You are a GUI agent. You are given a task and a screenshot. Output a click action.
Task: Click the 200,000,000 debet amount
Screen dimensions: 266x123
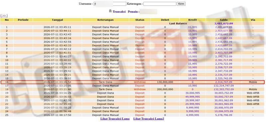tap(165, 89)
